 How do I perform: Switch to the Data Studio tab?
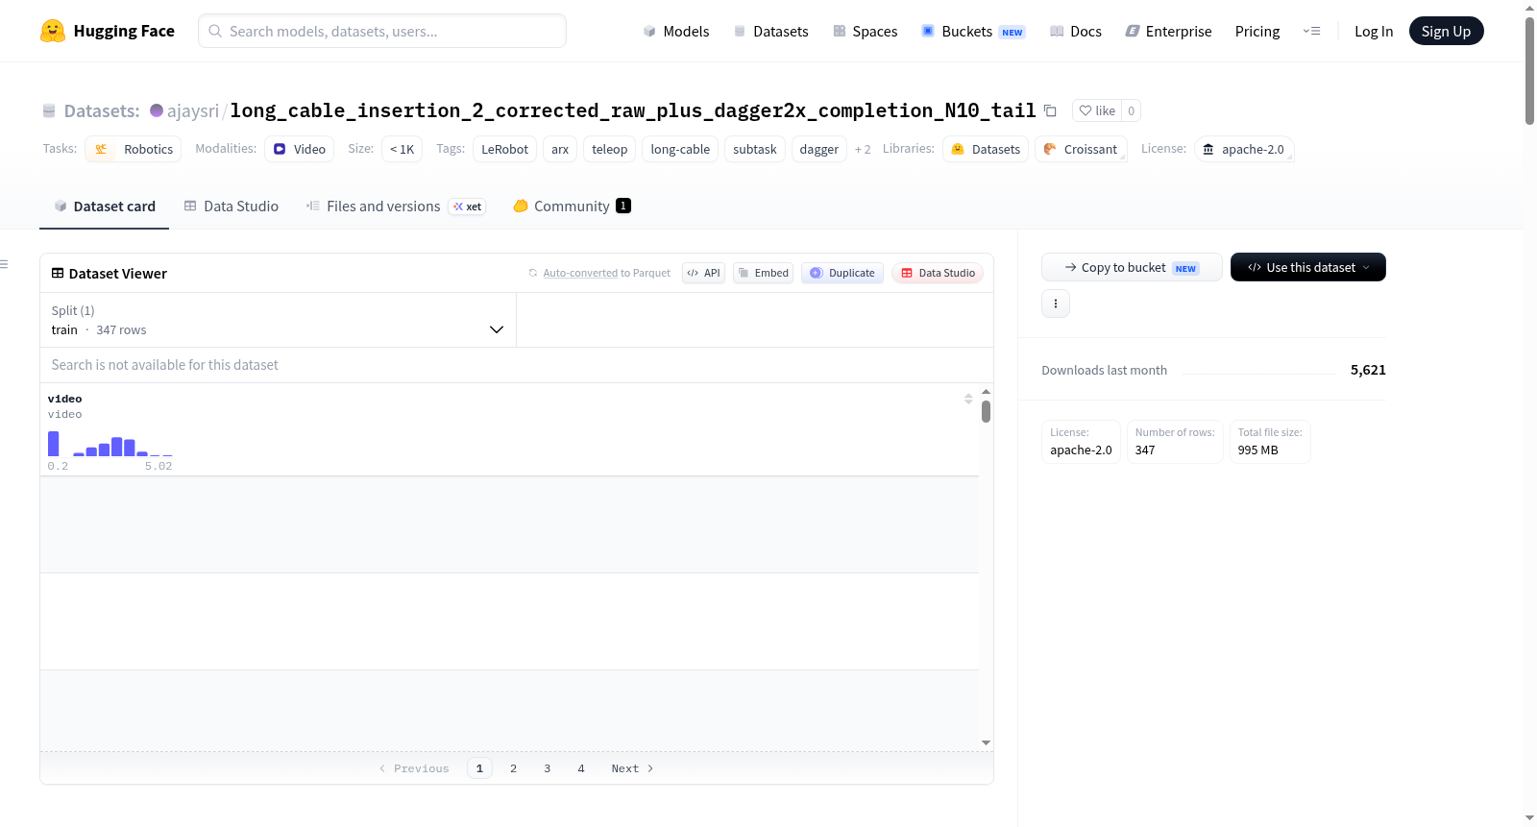232,206
